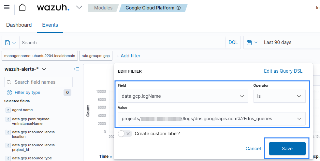Screen dimensions: 320x161
Task: Click type icon beside data.gcp.jsonPayload.vmInstanceName
Action: (8, 119)
